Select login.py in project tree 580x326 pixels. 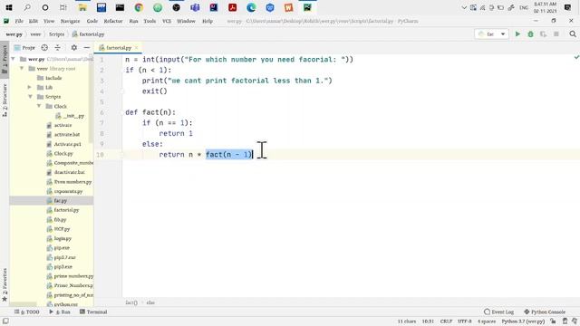[59, 238]
